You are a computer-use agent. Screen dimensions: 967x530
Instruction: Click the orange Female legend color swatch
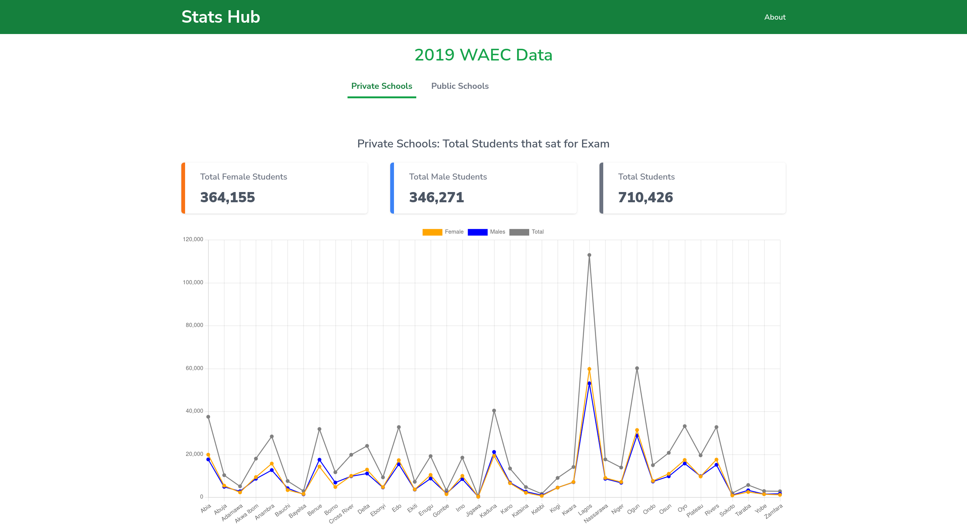pyautogui.click(x=433, y=232)
